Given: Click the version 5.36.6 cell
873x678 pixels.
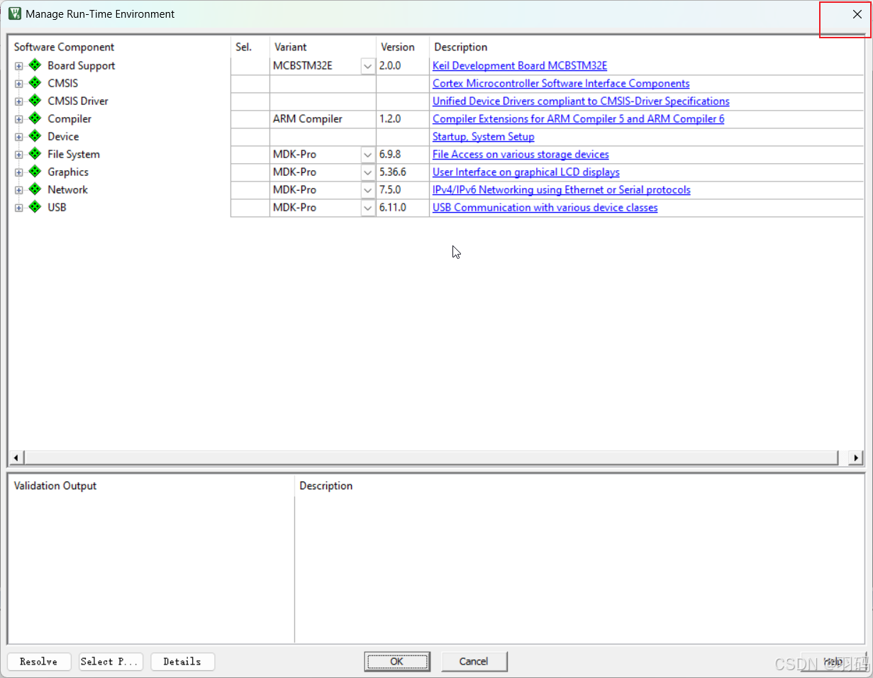Looking at the screenshot, I should coord(403,172).
